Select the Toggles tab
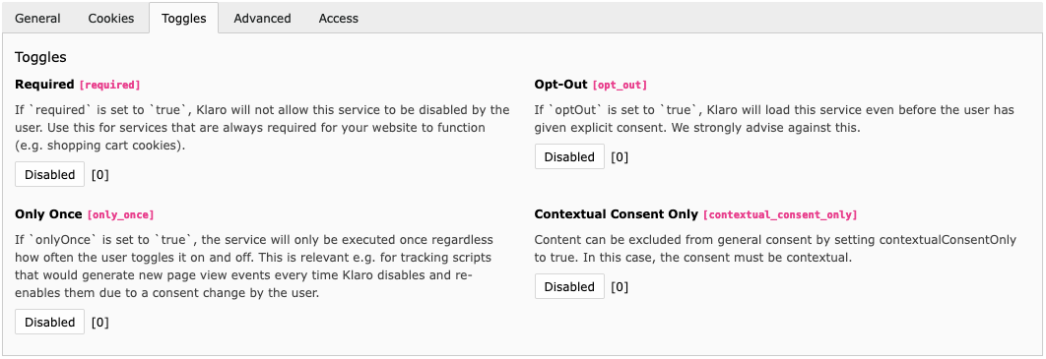The height and width of the screenshot is (359, 1046). 183,19
